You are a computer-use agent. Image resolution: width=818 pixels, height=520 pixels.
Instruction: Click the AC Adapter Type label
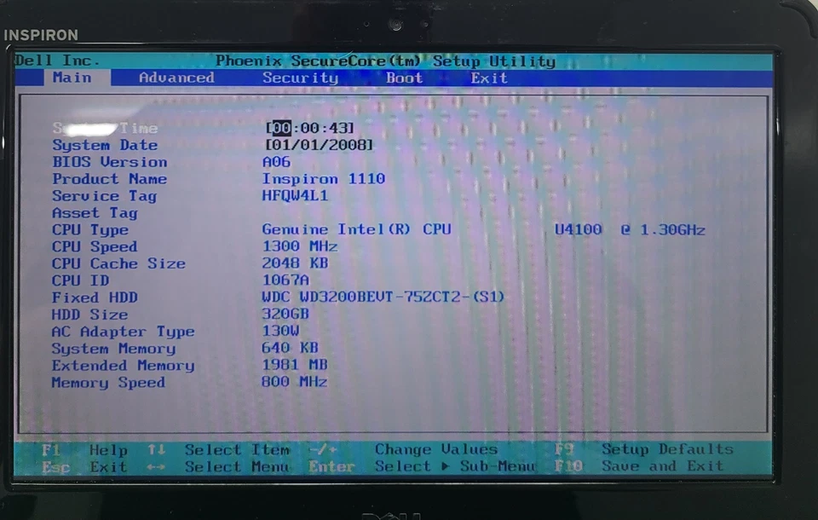coord(123,332)
